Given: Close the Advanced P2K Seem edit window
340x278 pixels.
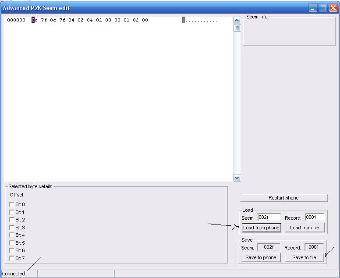Looking at the screenshot, I should tap(333, 8).
